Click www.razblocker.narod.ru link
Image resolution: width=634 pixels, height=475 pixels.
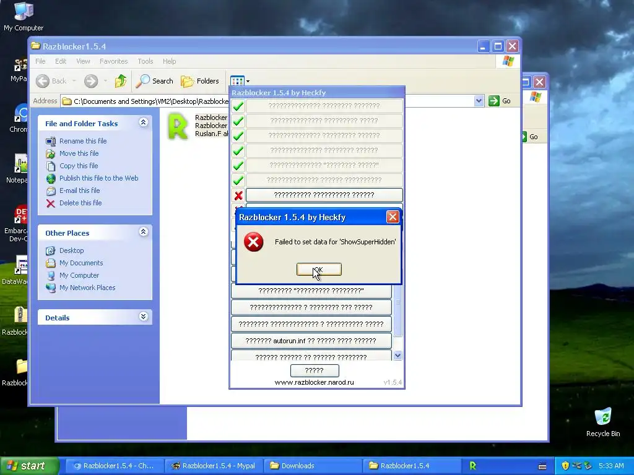pyautogui.click(x=314, y=382)
